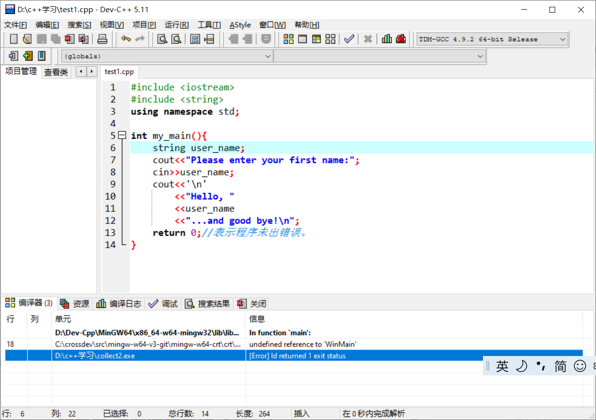
Task: Click code line 13 return 0 statement
Action: [177, 233]
